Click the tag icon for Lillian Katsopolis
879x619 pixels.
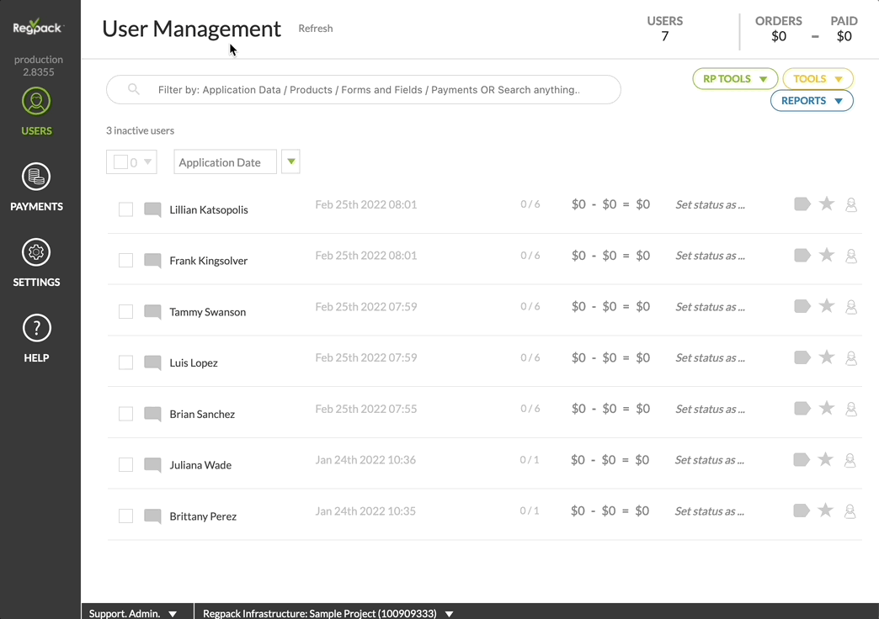click(x=802, y=204)
